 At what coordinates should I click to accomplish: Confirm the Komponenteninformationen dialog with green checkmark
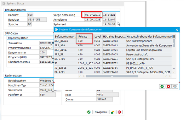pos(162,86)
